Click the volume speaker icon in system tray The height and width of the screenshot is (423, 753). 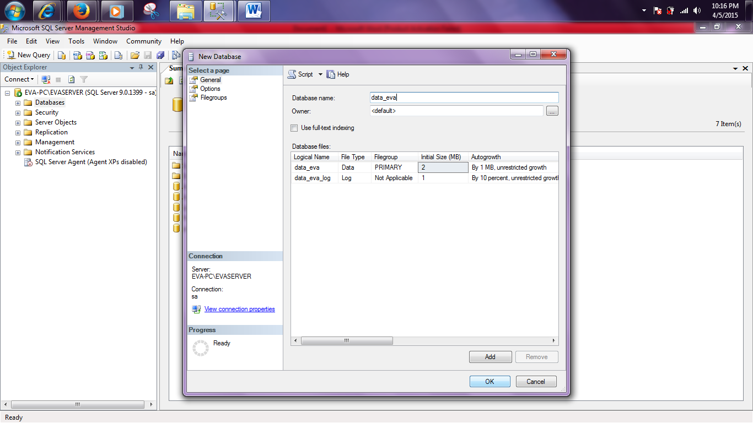pos(697,10)
